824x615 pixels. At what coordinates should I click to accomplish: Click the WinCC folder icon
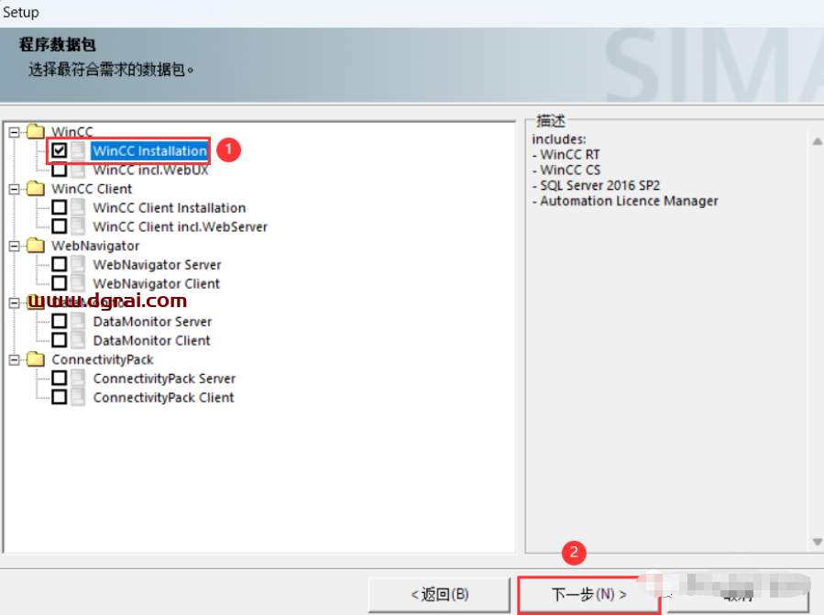[36, 132]
